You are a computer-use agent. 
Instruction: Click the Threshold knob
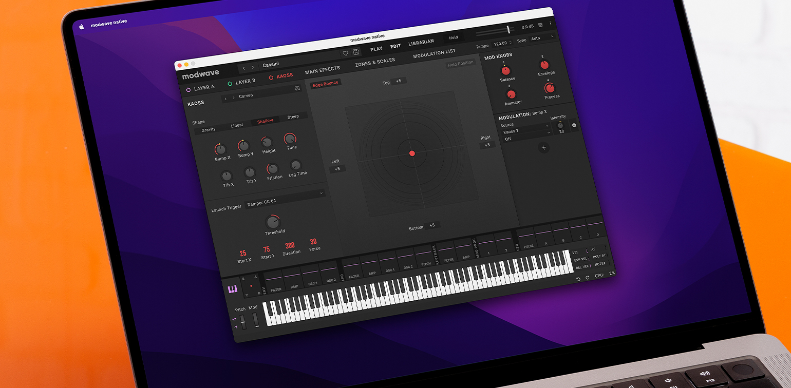click(x=273, y=222)
